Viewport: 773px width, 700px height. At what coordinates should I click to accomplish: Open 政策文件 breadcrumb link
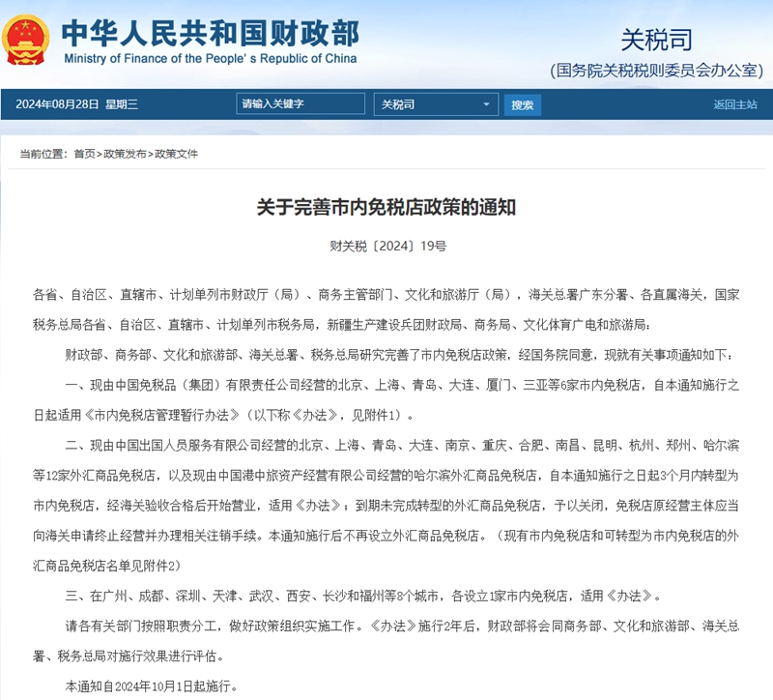[177, 154]
